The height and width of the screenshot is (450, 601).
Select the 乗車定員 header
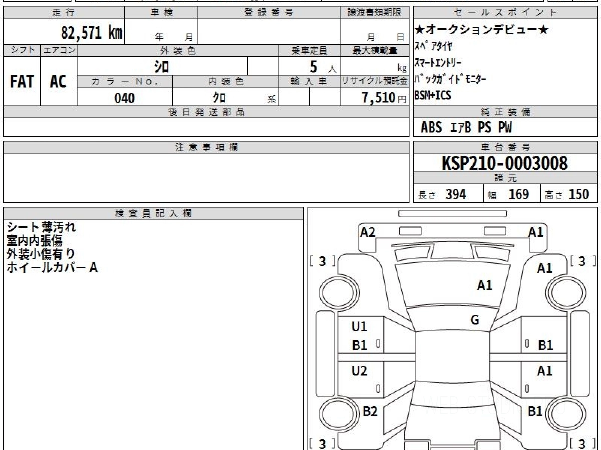pyautogui.click(x=309, y=50)
